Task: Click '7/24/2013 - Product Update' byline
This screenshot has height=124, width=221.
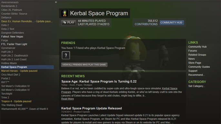Action: pyautogui.click(x=75, y=112)
